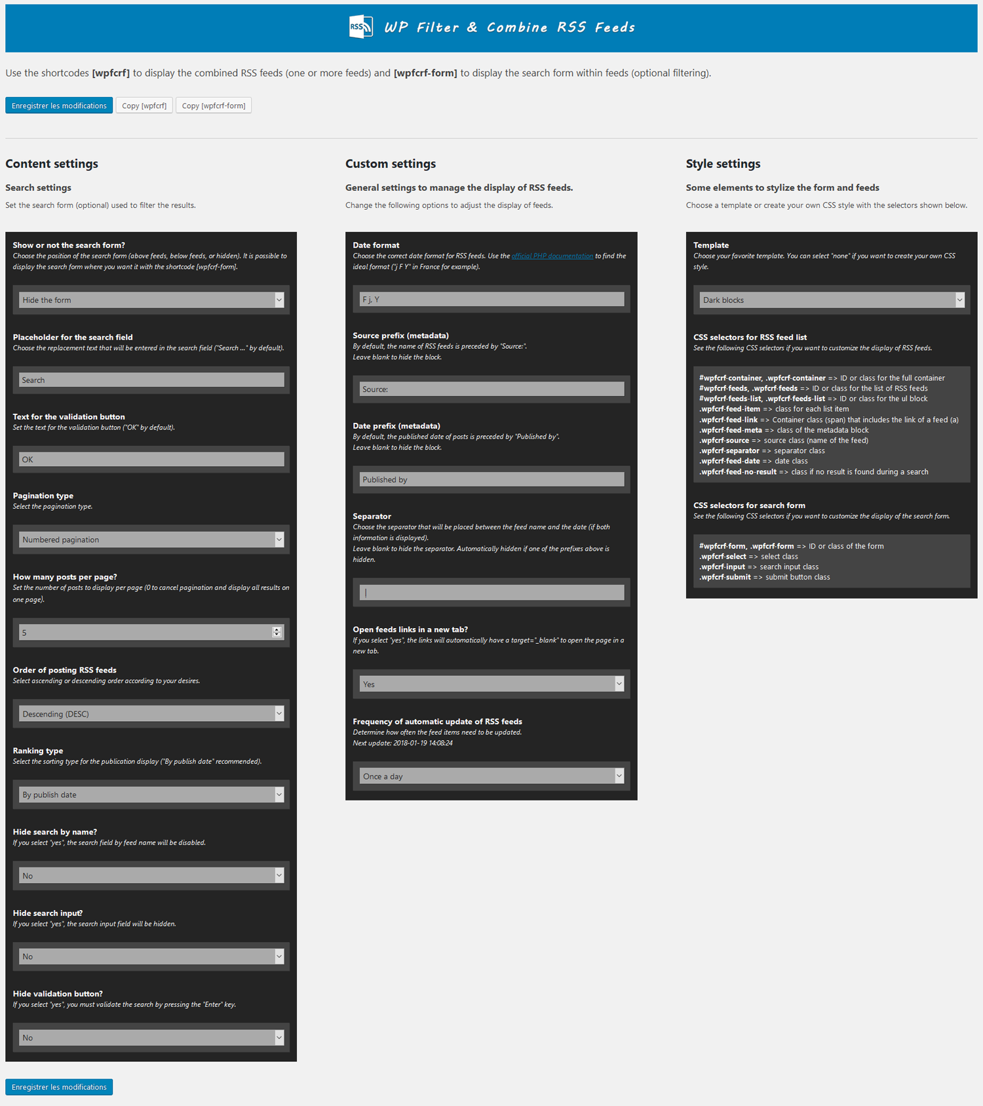Image resolution: width=983 pixels, height=1106 pixels.
Task: Click the 'Pagination type' label
Action: point(43,496)
